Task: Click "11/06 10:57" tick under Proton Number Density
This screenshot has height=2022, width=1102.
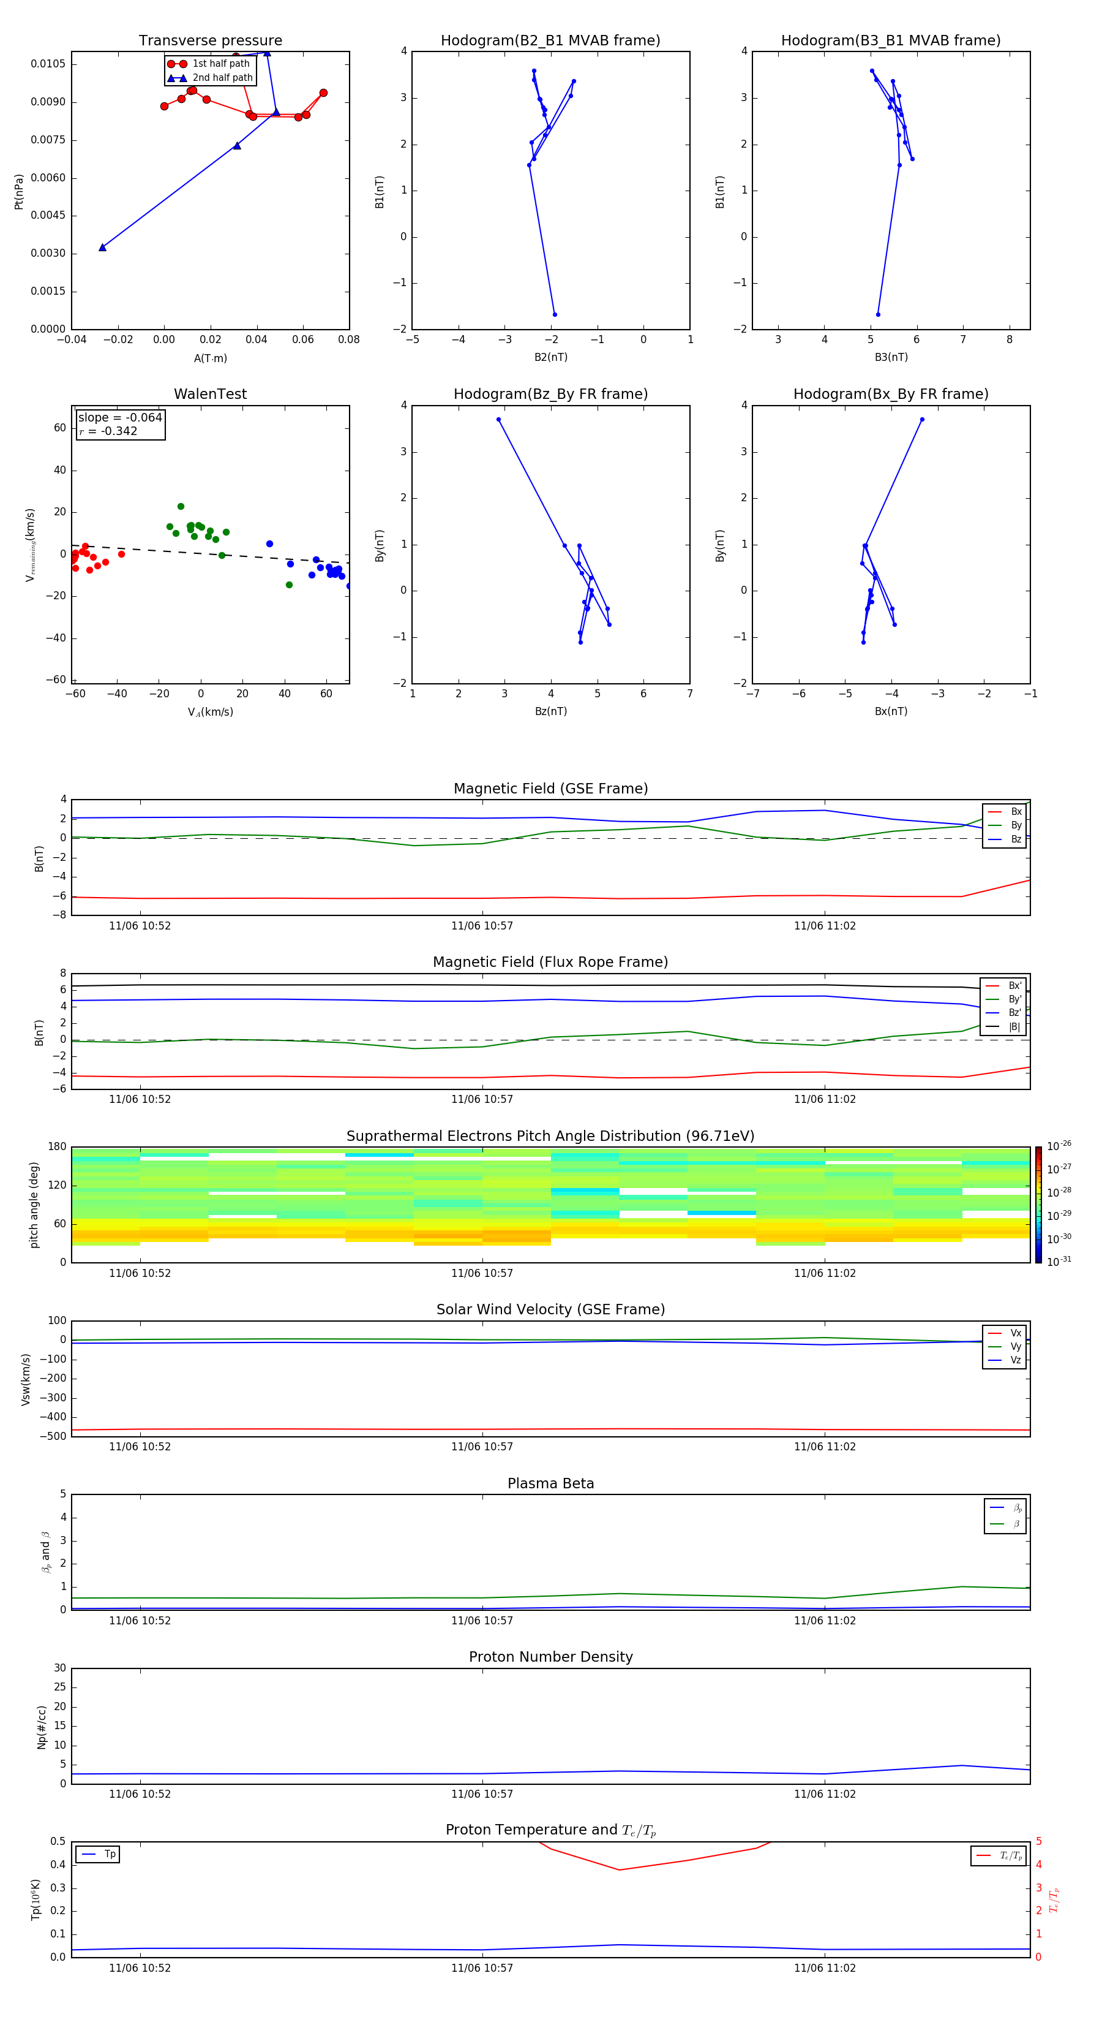Action: (x=482, y=1794)
